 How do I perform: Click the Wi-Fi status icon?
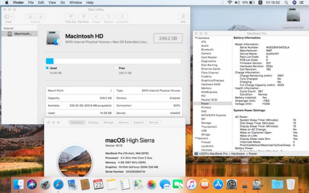point(229,3)
